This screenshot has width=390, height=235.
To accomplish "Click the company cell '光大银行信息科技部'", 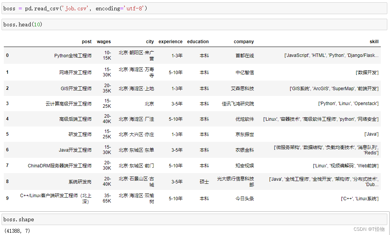I will click(235, 182).
